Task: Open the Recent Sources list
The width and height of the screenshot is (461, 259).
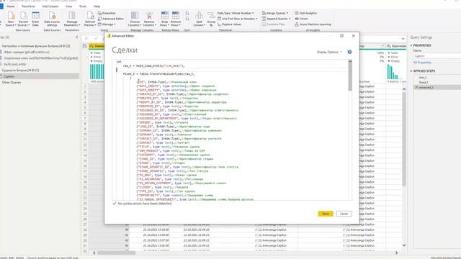Action: coord(23,19)
